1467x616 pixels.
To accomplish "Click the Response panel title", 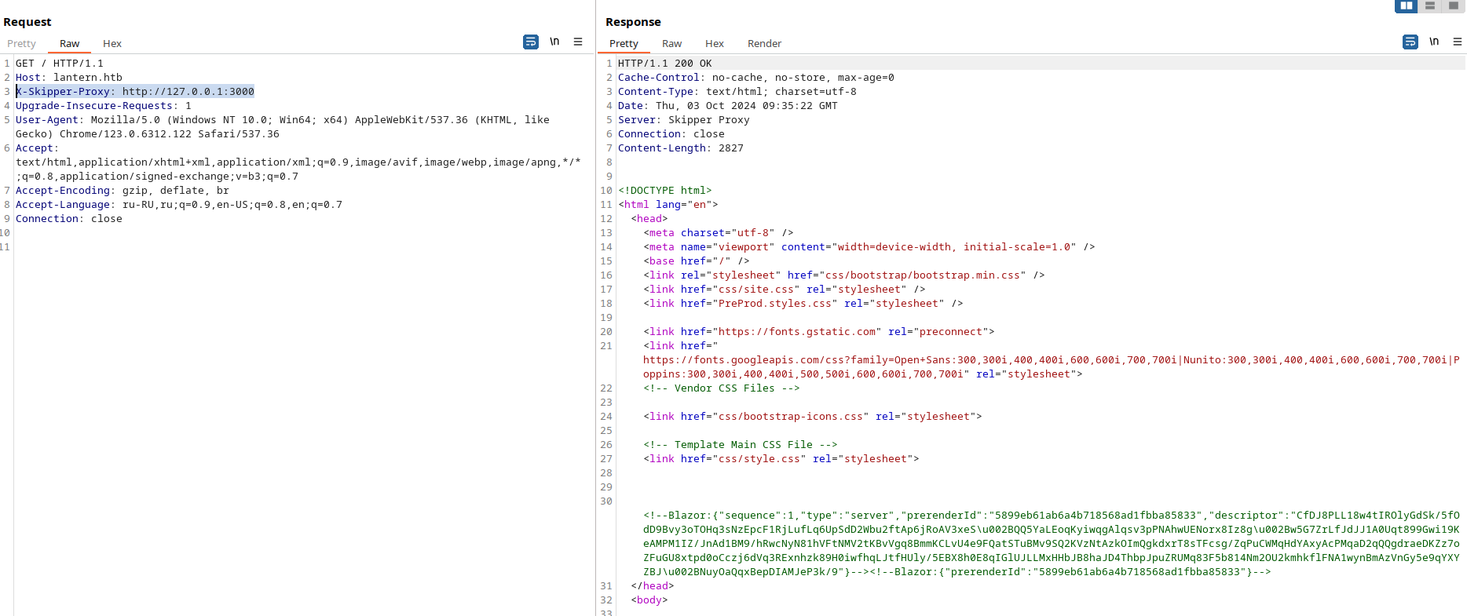I will [633, 22].
